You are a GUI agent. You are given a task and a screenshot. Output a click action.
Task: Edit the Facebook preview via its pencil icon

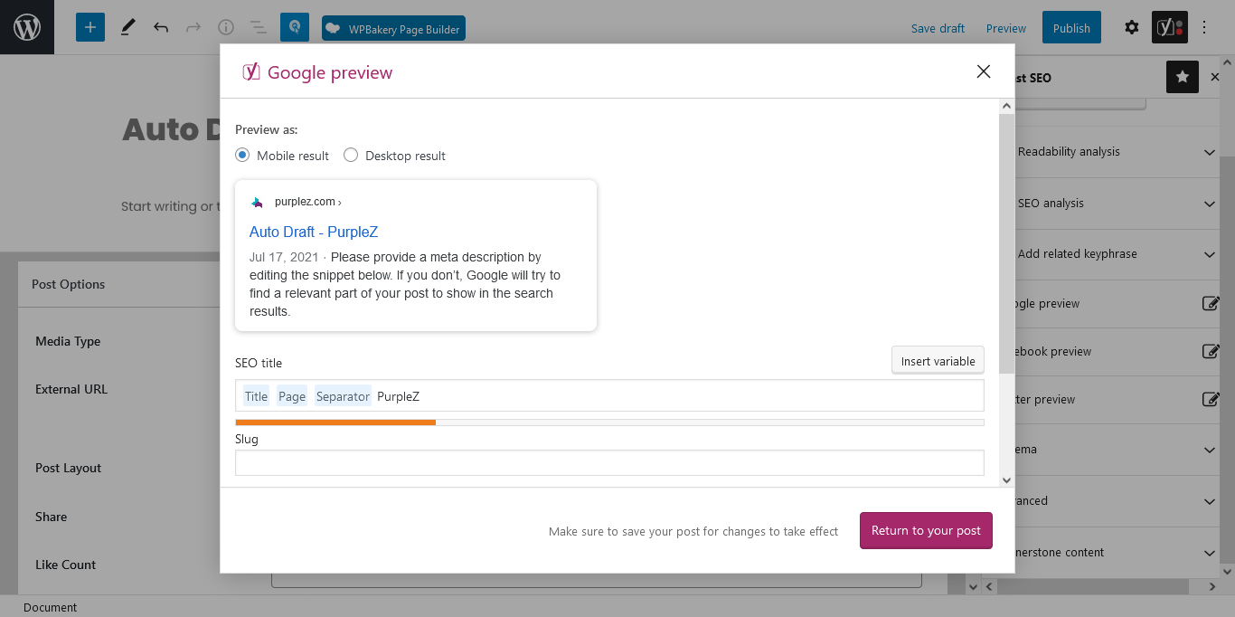(x=1211, y=351)
